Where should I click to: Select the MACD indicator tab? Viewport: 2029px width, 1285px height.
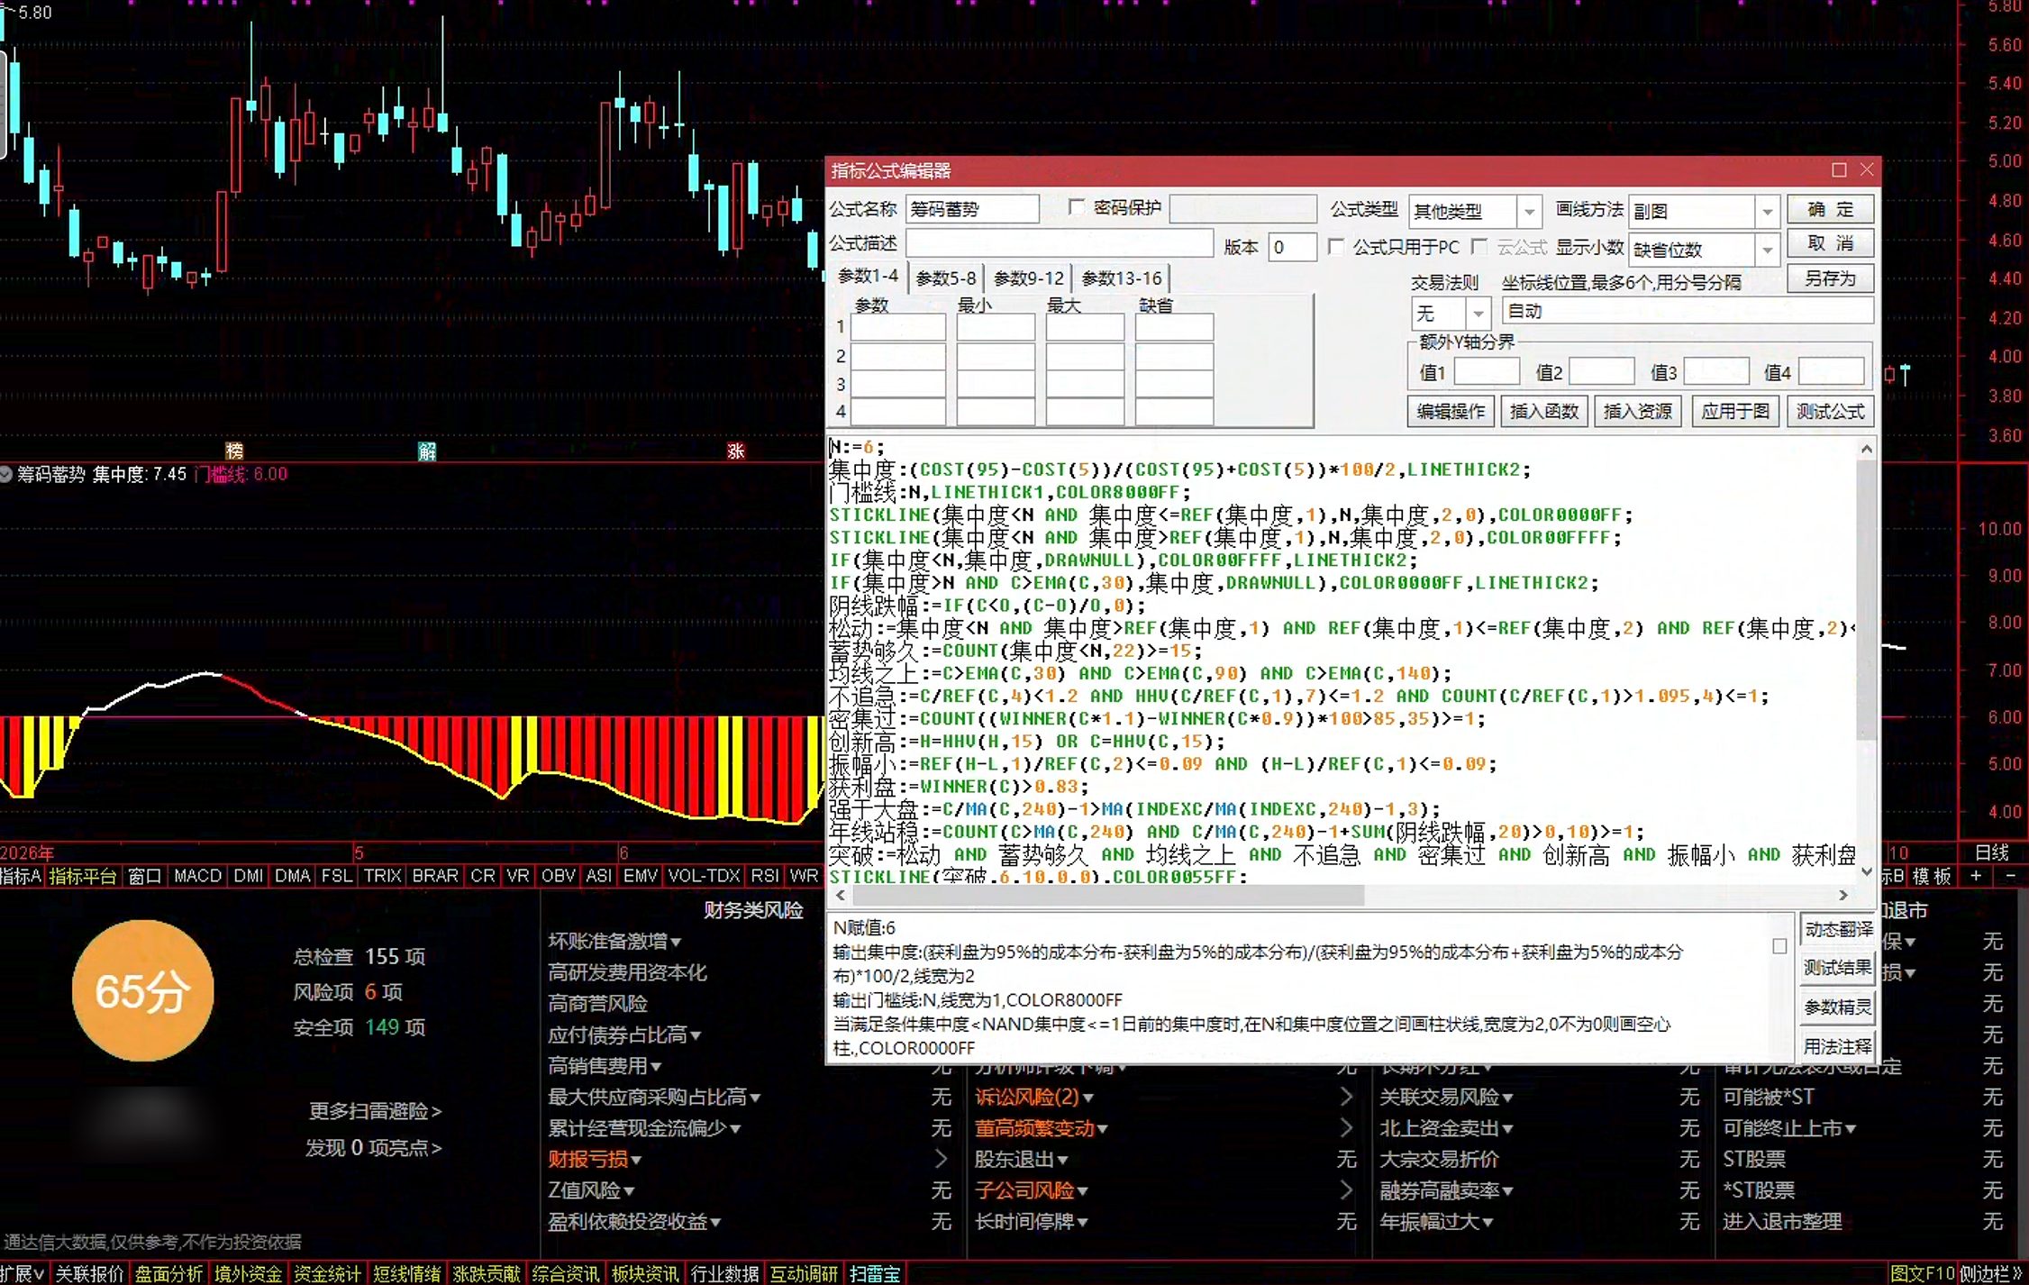point(197,876)
